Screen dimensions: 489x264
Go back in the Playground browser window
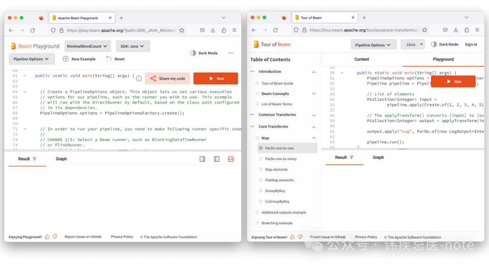click(11, 30)
